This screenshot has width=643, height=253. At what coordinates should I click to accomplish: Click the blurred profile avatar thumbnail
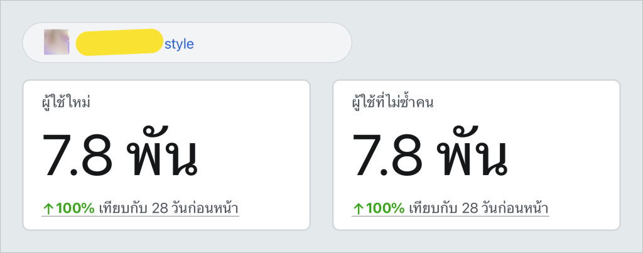pyautogui.click(x=57, y=42)
